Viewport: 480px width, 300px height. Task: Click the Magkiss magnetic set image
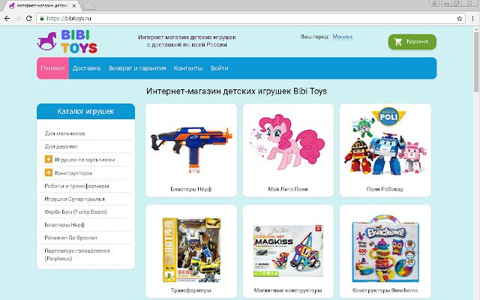[288, 250]
